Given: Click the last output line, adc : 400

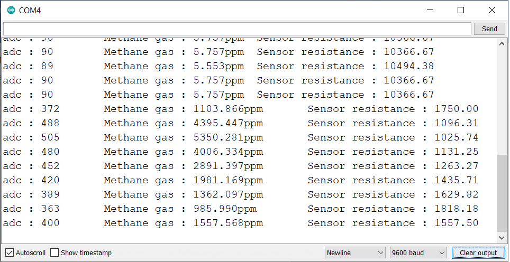Looking at the screenshot, I should point(241,223).
